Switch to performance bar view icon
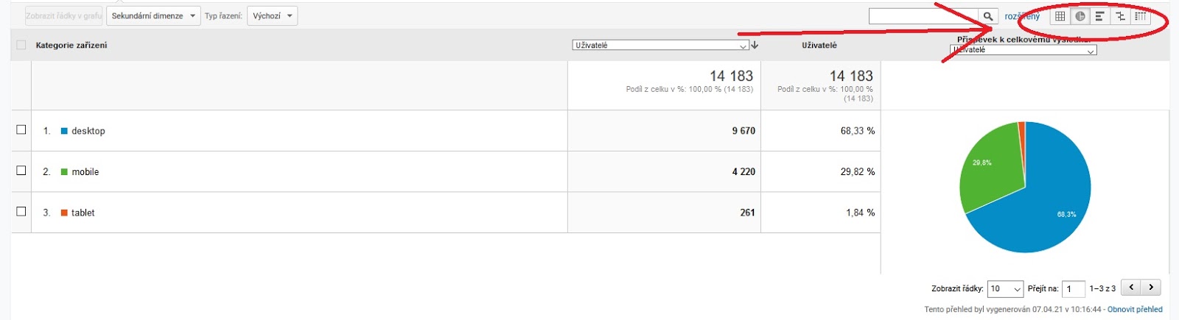 tap(1099, 16)
